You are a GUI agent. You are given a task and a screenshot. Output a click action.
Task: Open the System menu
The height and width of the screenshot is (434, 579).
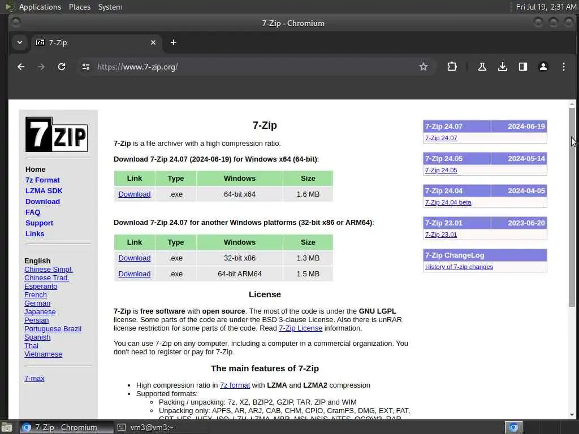click(110, 7)
